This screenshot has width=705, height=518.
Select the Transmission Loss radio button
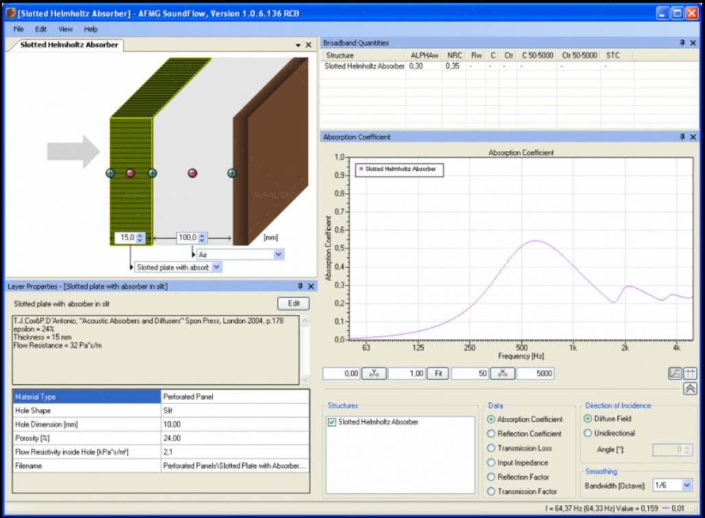coord(491,448)
